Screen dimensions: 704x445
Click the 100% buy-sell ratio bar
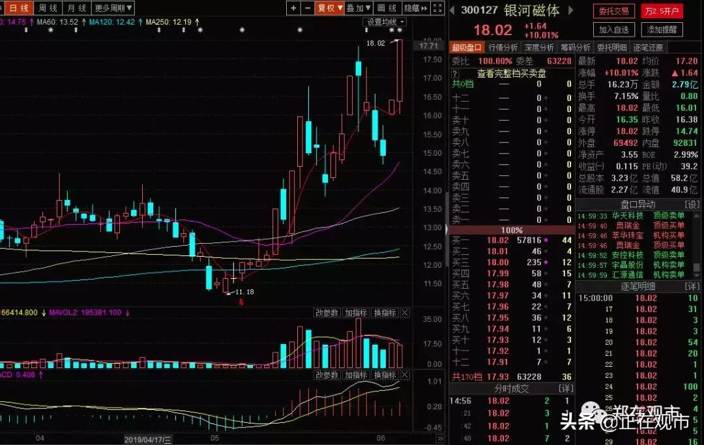(x=512, y=229)
